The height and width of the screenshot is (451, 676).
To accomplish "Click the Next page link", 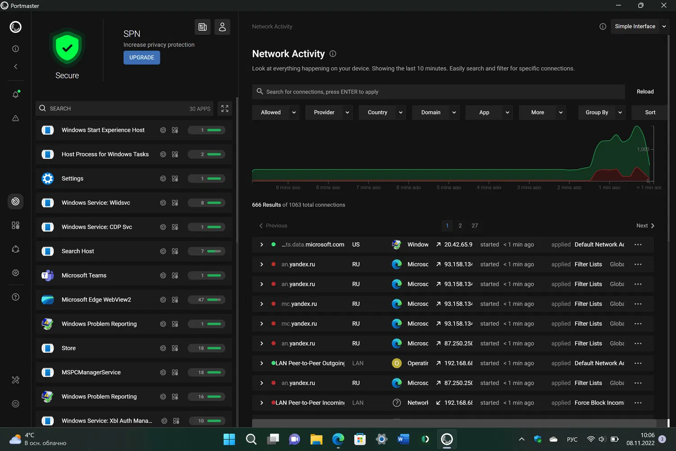I will tap(645, 225).
